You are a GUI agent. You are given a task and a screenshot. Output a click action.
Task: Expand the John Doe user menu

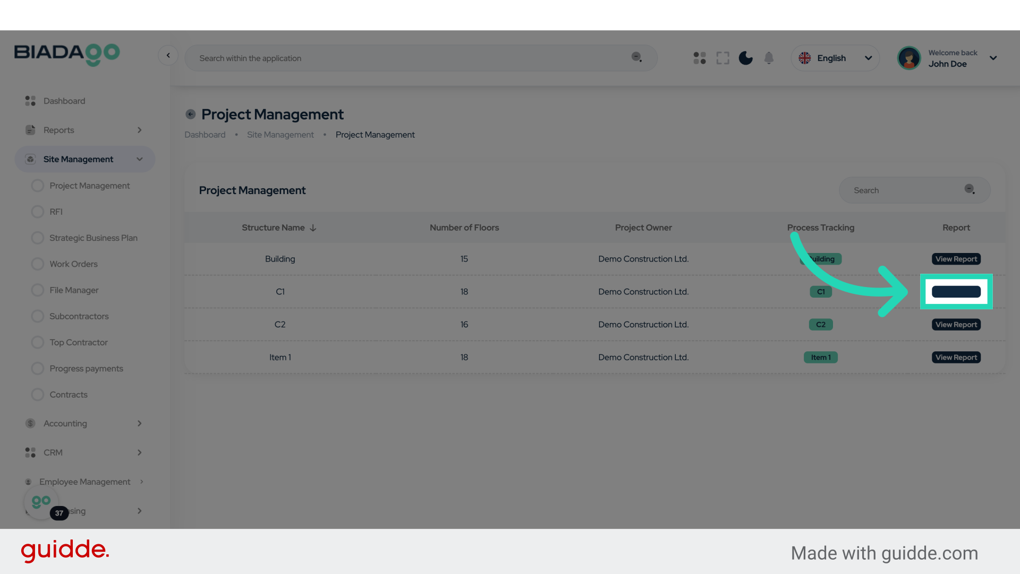pos(993,58)
